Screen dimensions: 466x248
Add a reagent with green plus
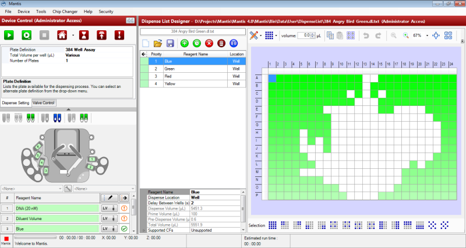click(x=185, y=43)
